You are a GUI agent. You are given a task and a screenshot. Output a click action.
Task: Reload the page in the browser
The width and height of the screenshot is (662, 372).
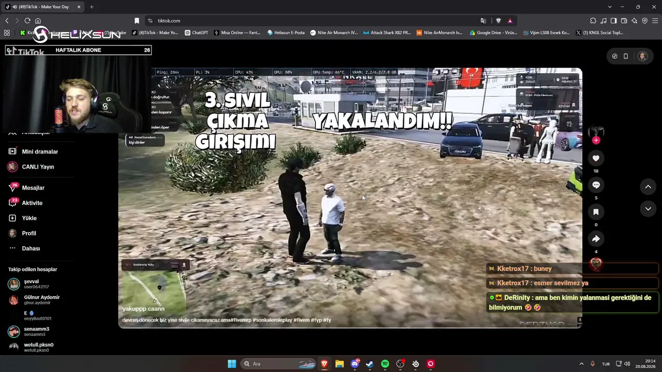click(27, 21)
